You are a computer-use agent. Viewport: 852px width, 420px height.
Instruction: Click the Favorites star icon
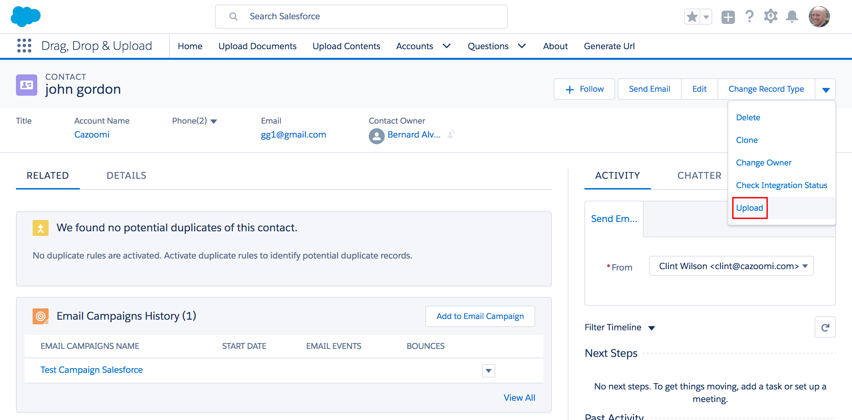[692, 17]
